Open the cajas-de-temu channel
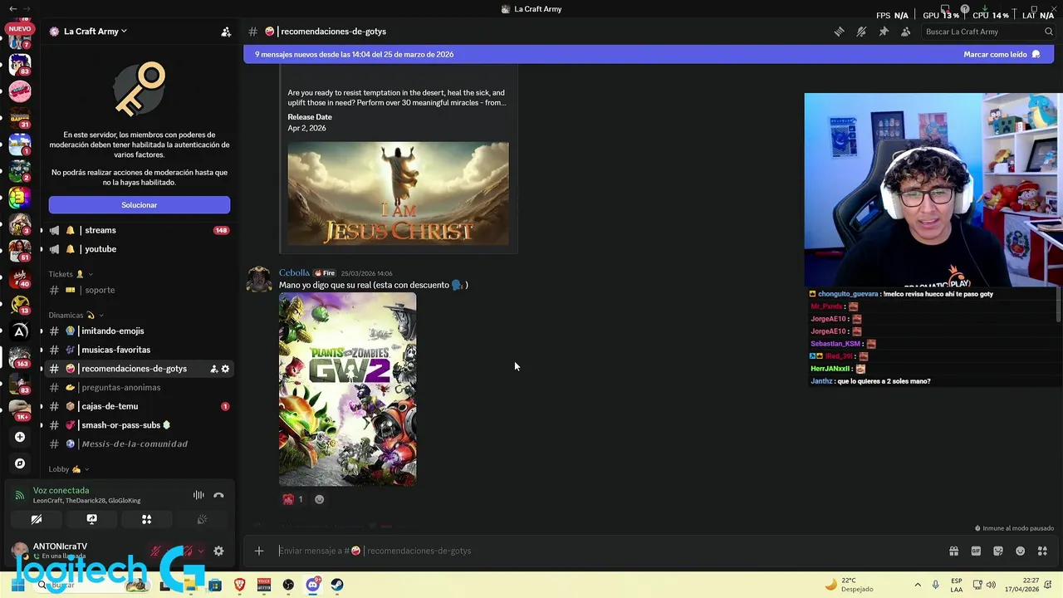 pos(138,406)
